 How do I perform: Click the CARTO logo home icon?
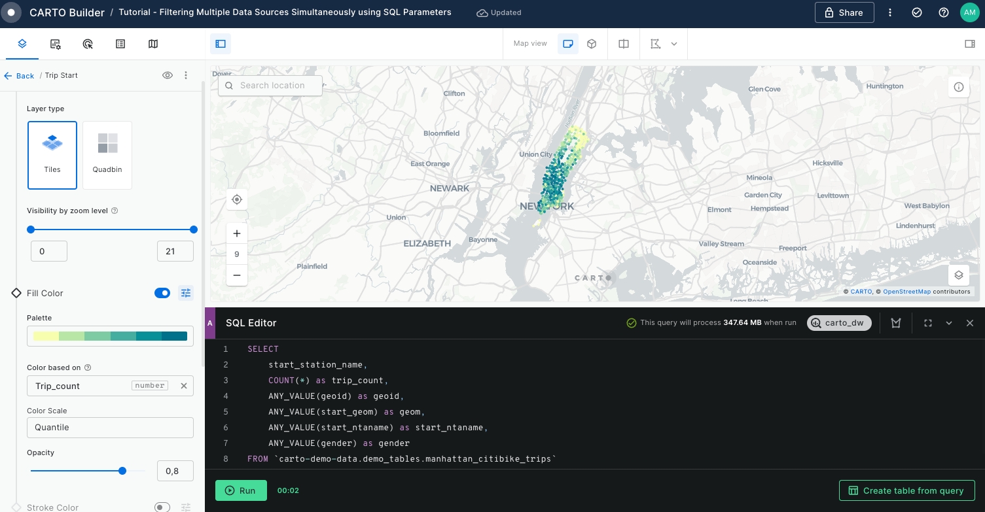(x=11, y=12)
